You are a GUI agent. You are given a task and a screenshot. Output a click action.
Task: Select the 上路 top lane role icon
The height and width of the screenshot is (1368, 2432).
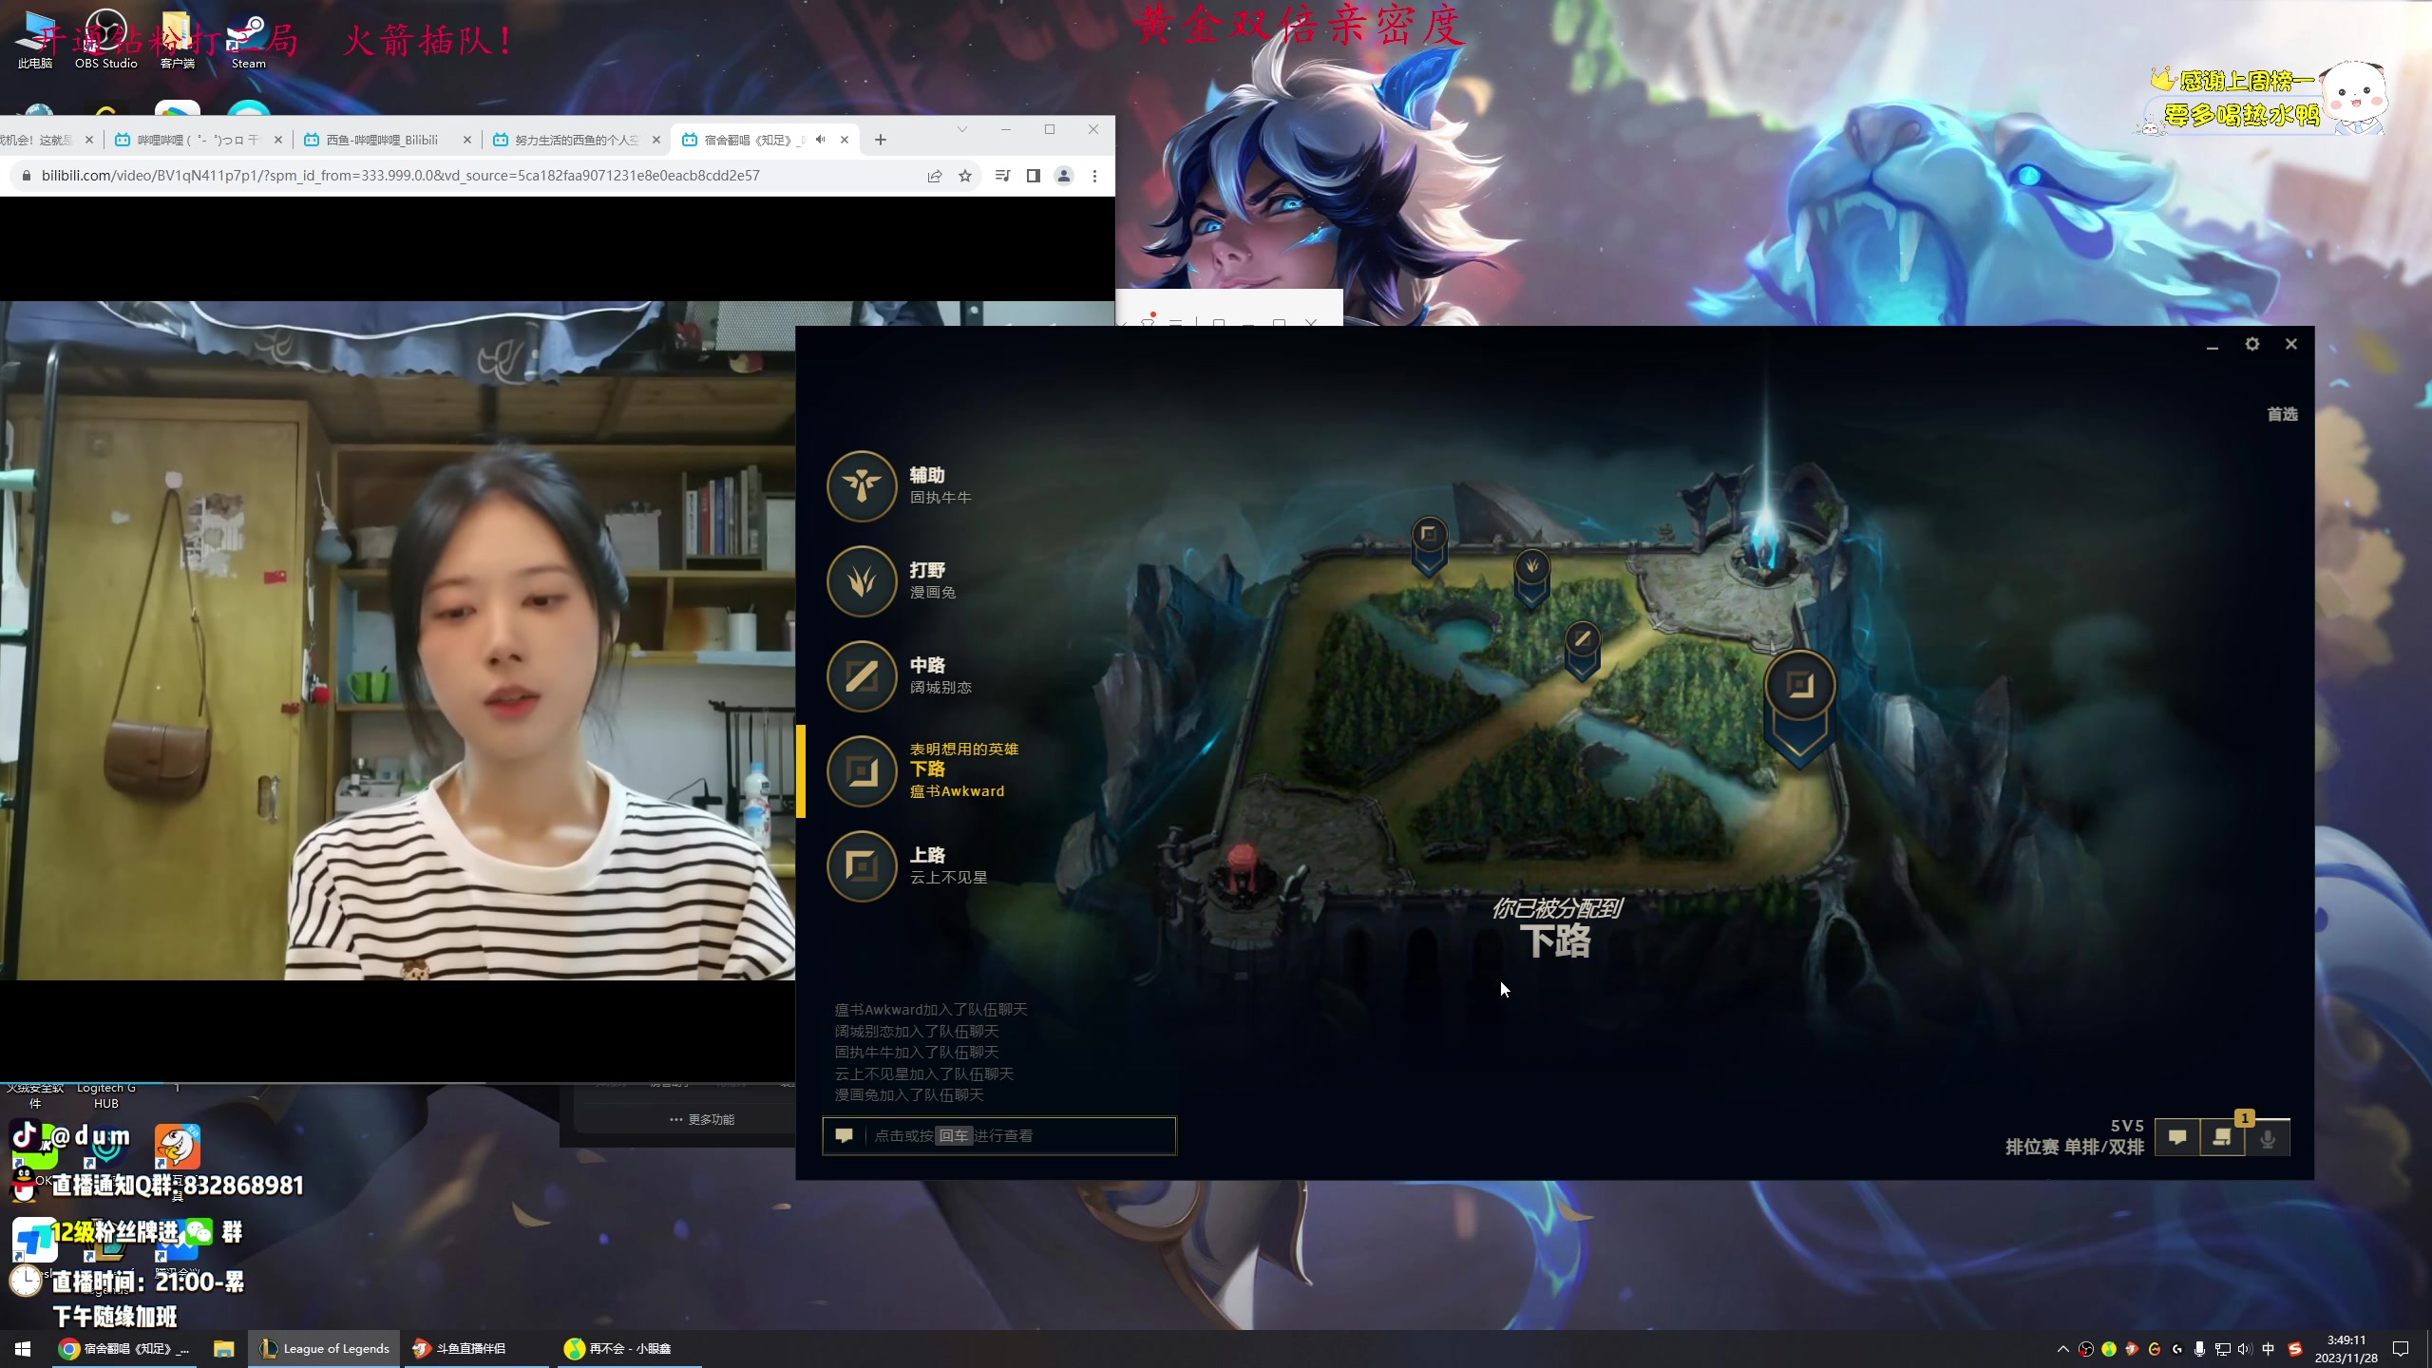click(862, 865)
